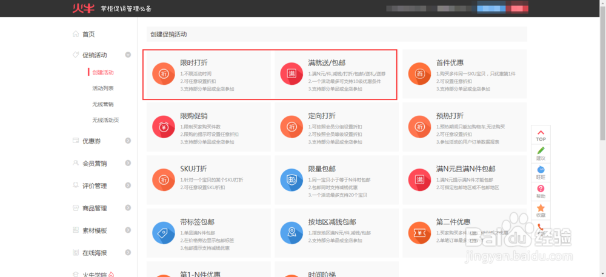The width and height of the screenshot is (606, 277).
Task: Click the 定向打折 orange 折 icon
Action: (291, 126)
